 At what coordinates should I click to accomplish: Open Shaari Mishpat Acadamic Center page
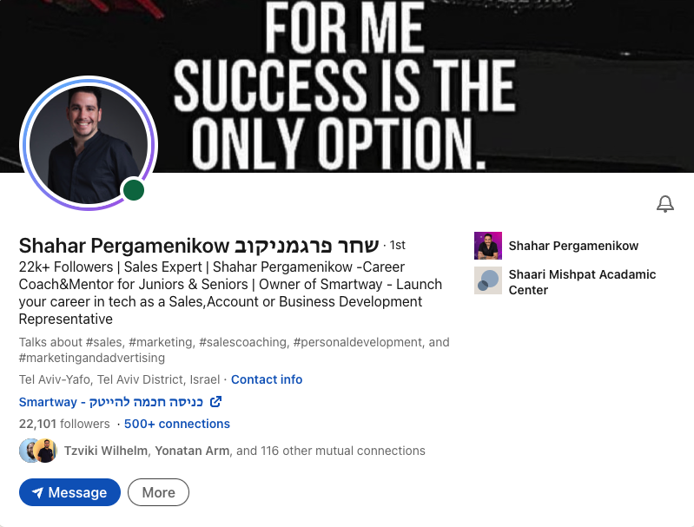pos(582,282)
